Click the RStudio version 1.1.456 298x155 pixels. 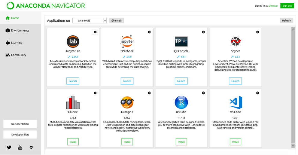181,118
